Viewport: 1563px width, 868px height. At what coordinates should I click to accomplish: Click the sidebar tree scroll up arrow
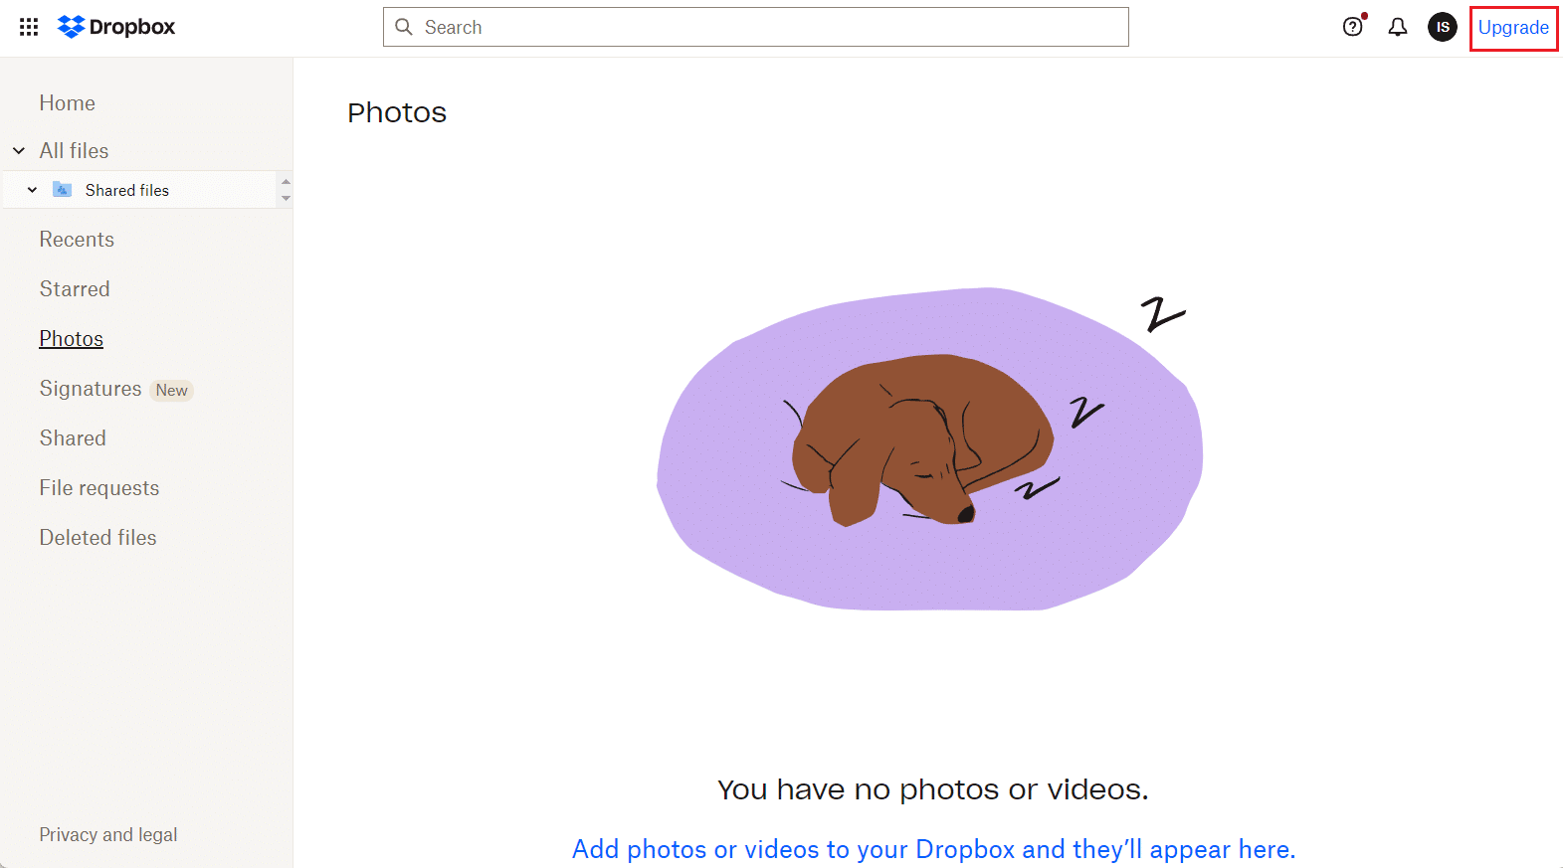tap(286, 182)
